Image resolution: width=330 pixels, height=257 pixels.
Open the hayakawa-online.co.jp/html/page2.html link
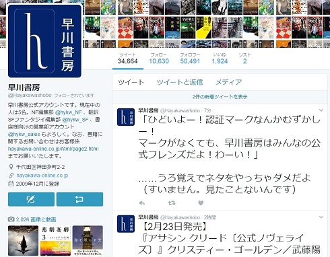point(53,149)
